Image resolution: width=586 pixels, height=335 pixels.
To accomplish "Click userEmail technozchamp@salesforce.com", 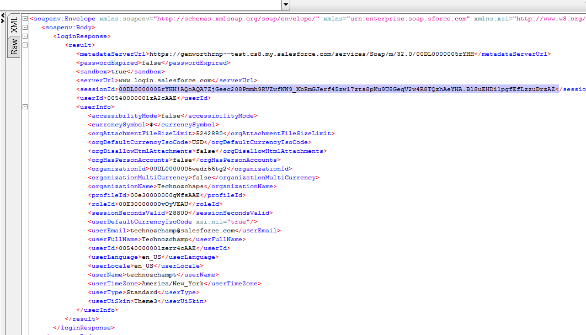I will coord(183,231).
